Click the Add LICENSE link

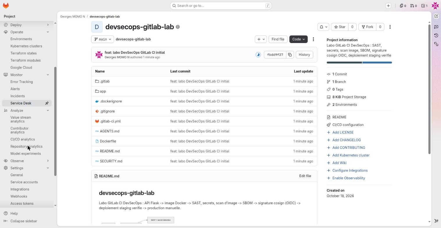343,132
